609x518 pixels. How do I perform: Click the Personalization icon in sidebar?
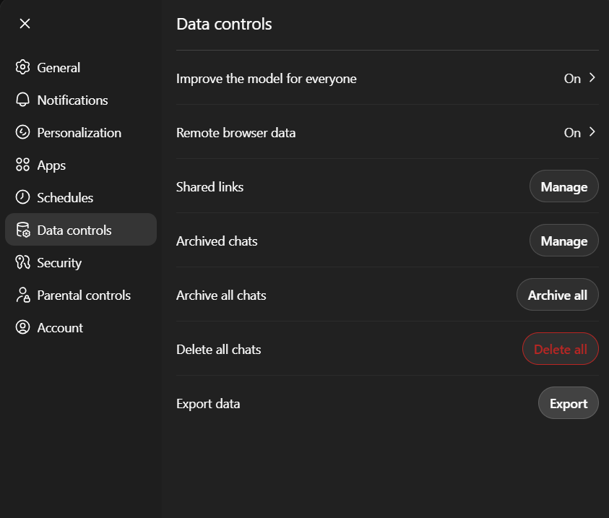[23, 133]
